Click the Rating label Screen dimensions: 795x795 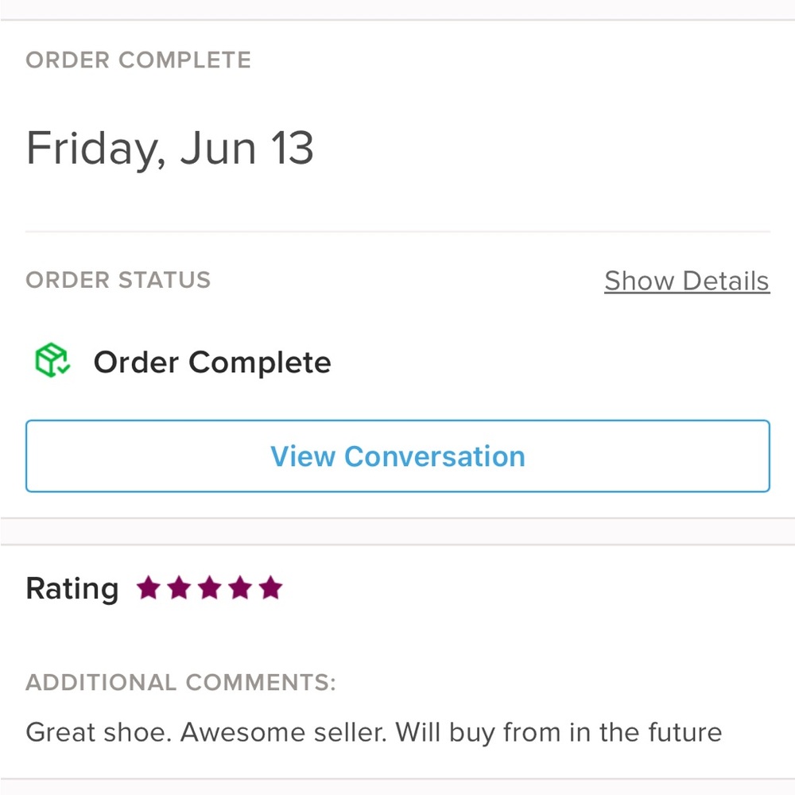[x=72, y=589]
